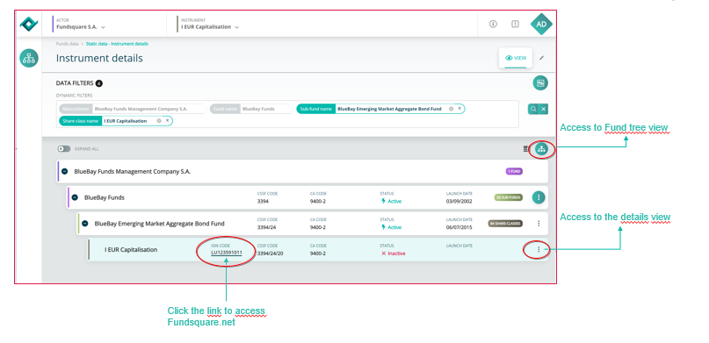Open the alert square icon in header

[515, 25]
